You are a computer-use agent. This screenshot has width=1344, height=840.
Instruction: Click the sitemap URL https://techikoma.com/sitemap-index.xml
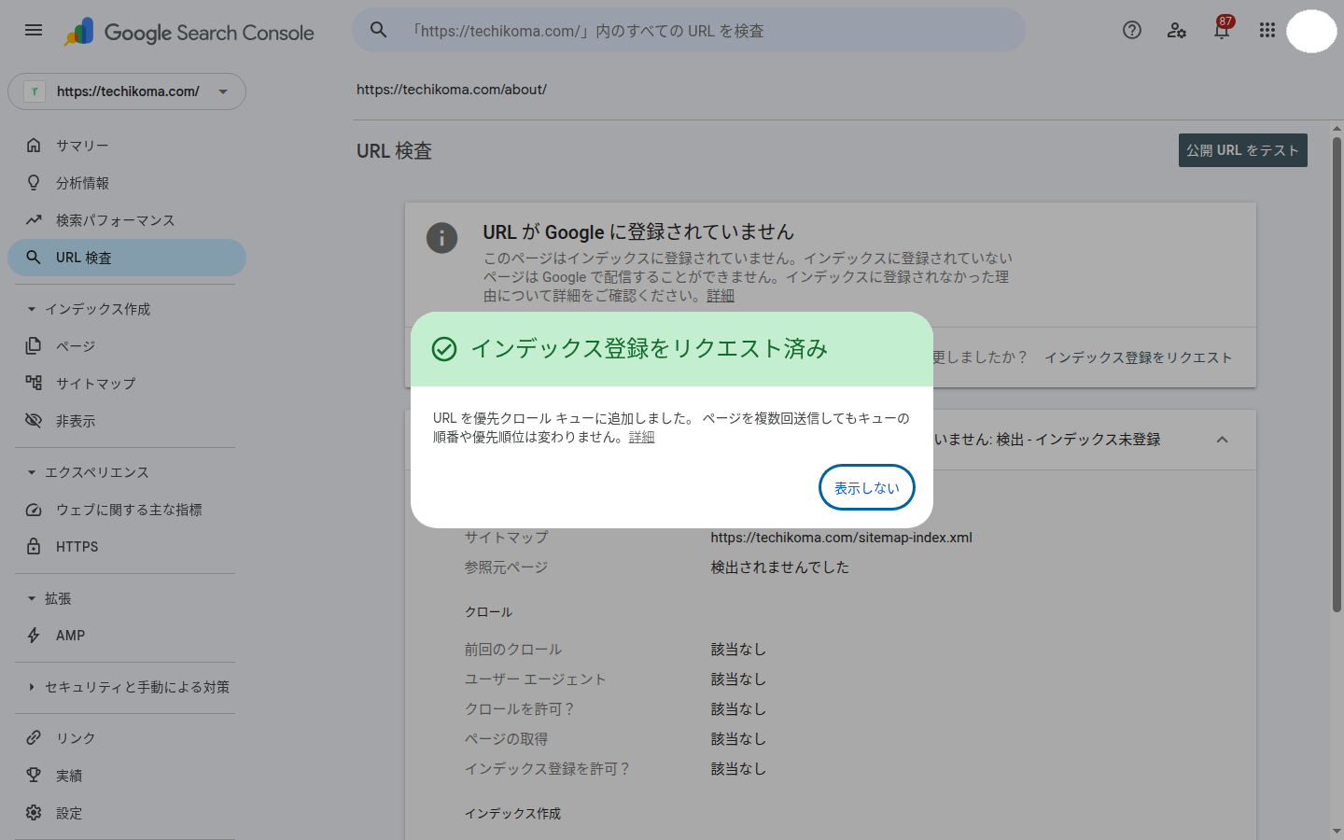click(841, 538)
